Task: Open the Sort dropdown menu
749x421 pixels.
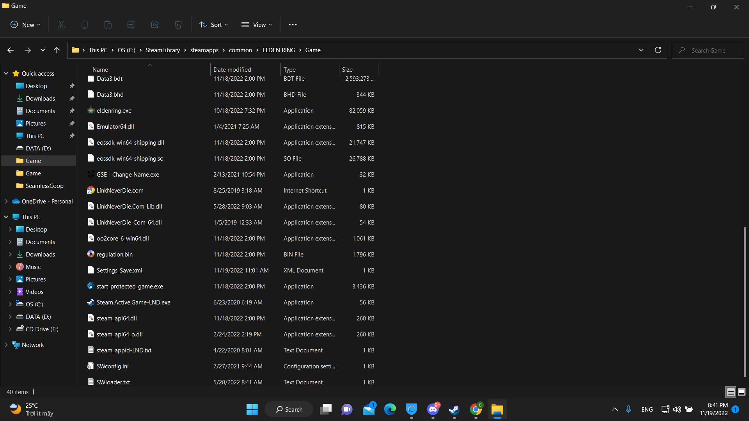Action: pos(213,25)
